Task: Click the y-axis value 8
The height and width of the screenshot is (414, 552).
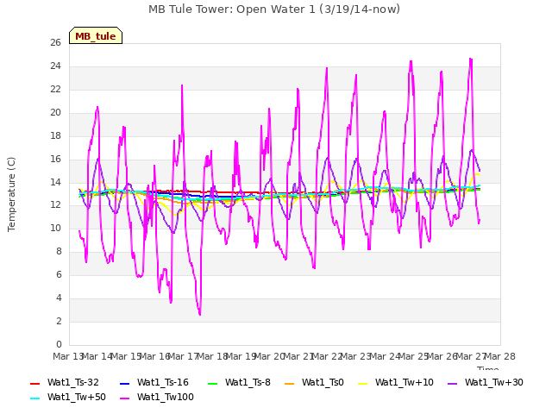Action: click(x=59, y=251)
